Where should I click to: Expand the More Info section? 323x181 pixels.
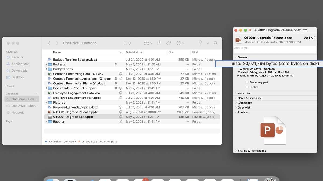pos(236,93)
